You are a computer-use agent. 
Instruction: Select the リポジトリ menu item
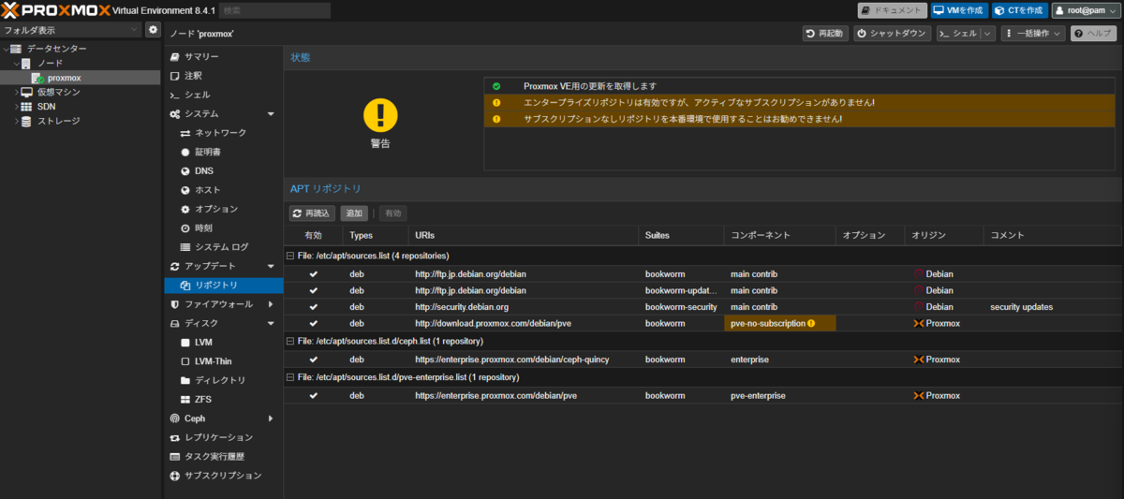pyautogui.click(x=224, y=286)
